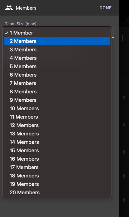This screenshot has width=129, height=217.
Task: Click the Members people icon
Action: pyautogui.click(x=9, y=8)
